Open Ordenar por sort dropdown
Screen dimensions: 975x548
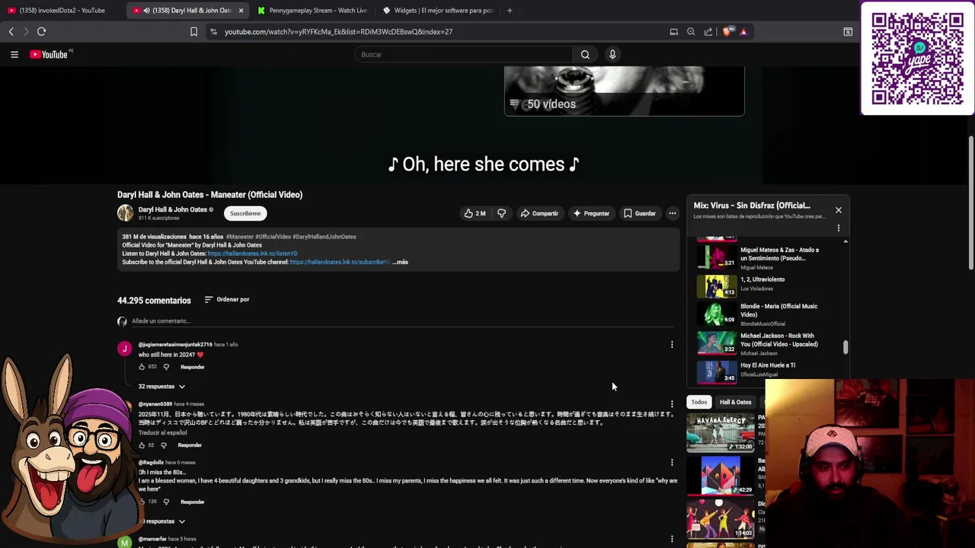click(227, 299)
